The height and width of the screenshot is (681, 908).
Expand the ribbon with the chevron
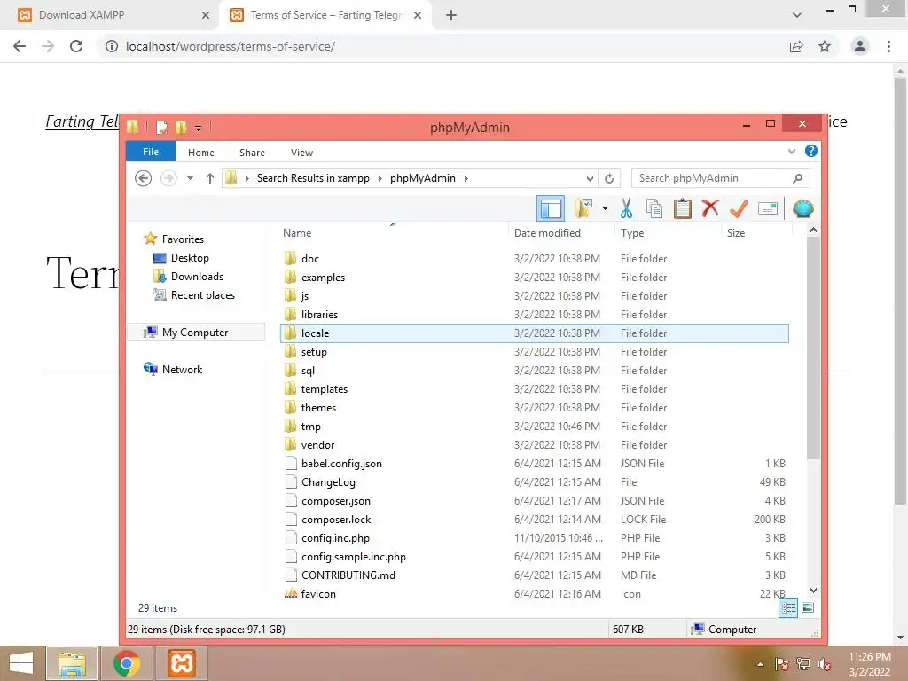coord(792,152)
